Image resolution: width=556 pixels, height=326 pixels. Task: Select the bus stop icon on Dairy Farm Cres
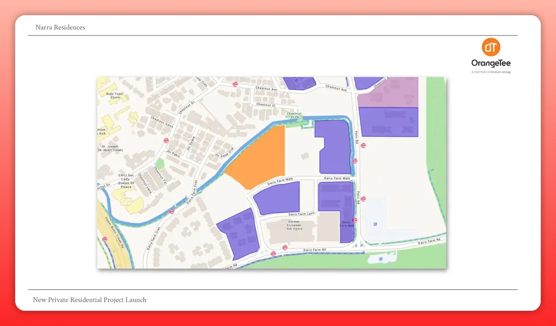point(172,211)
